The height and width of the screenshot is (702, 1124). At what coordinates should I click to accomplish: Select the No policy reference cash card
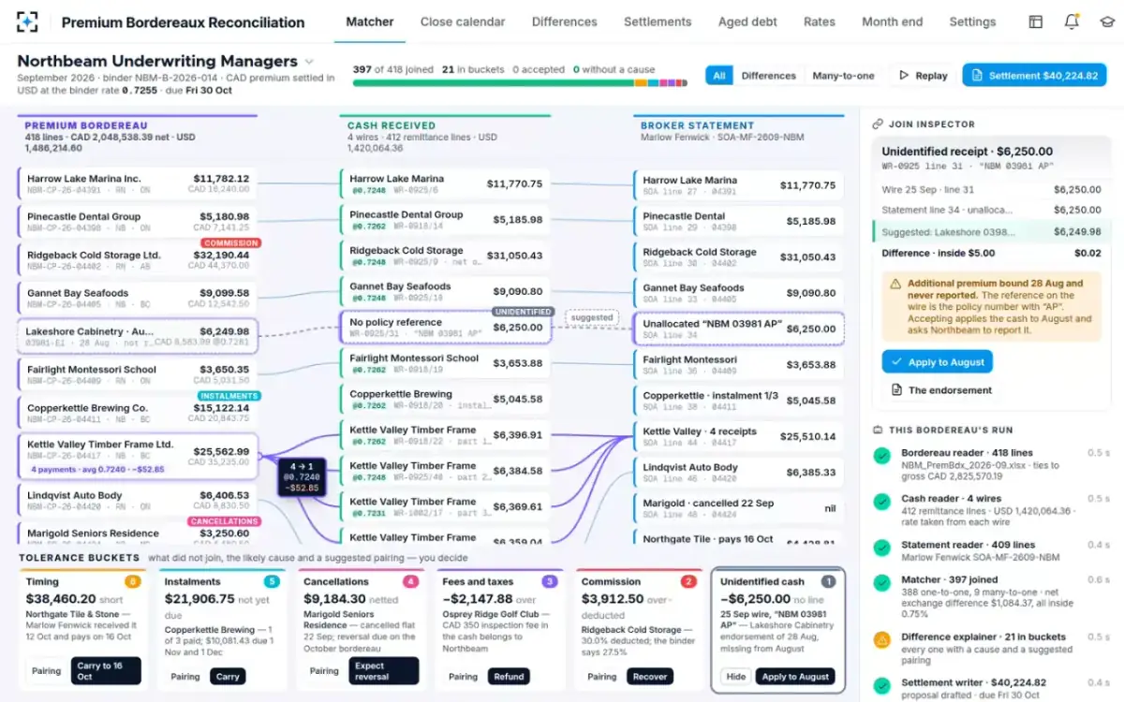(x=446, y=328)
